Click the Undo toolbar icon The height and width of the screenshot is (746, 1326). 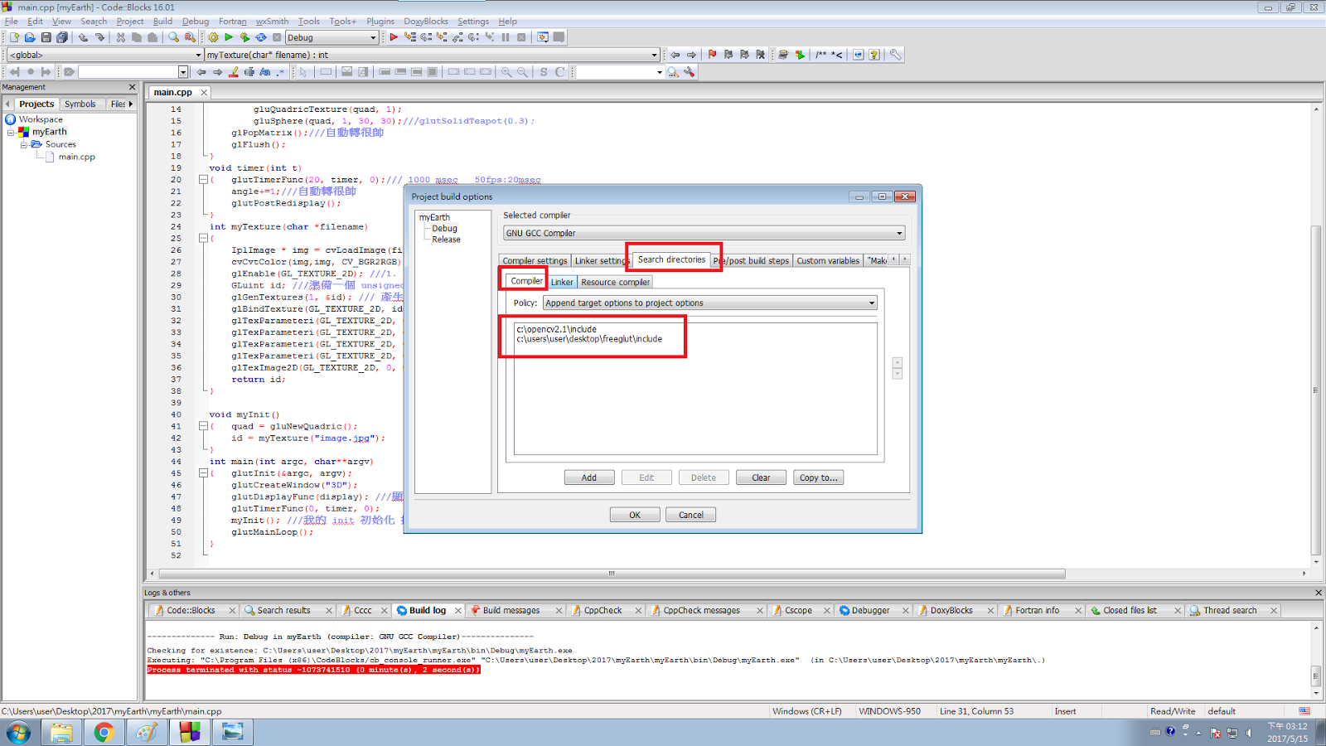click(x=83, y=37)
